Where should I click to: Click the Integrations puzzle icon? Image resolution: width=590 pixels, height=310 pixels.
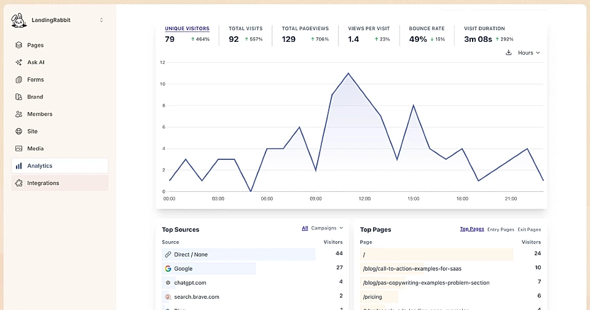[x=19, y=183]
